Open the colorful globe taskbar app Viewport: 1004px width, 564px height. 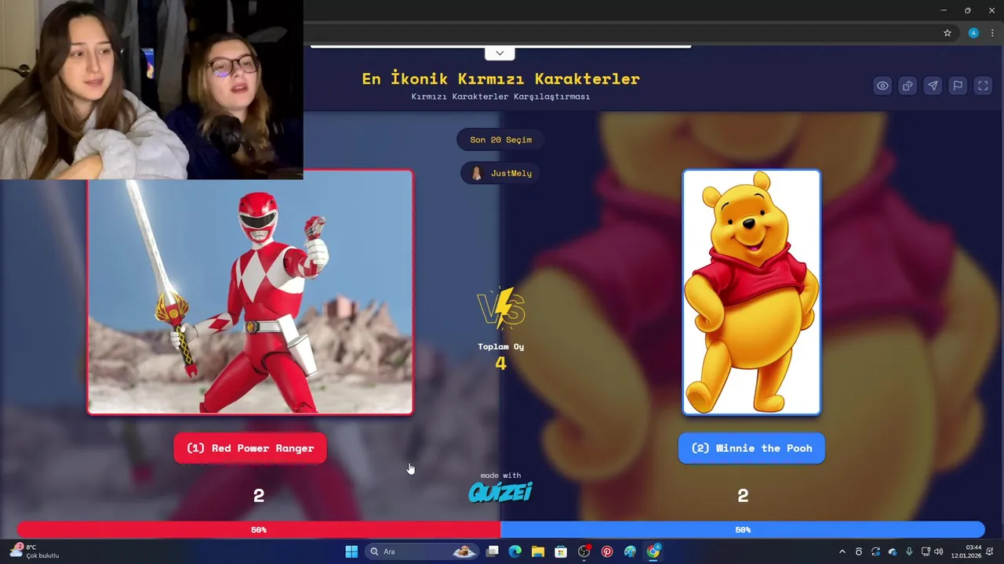point(630,551)
